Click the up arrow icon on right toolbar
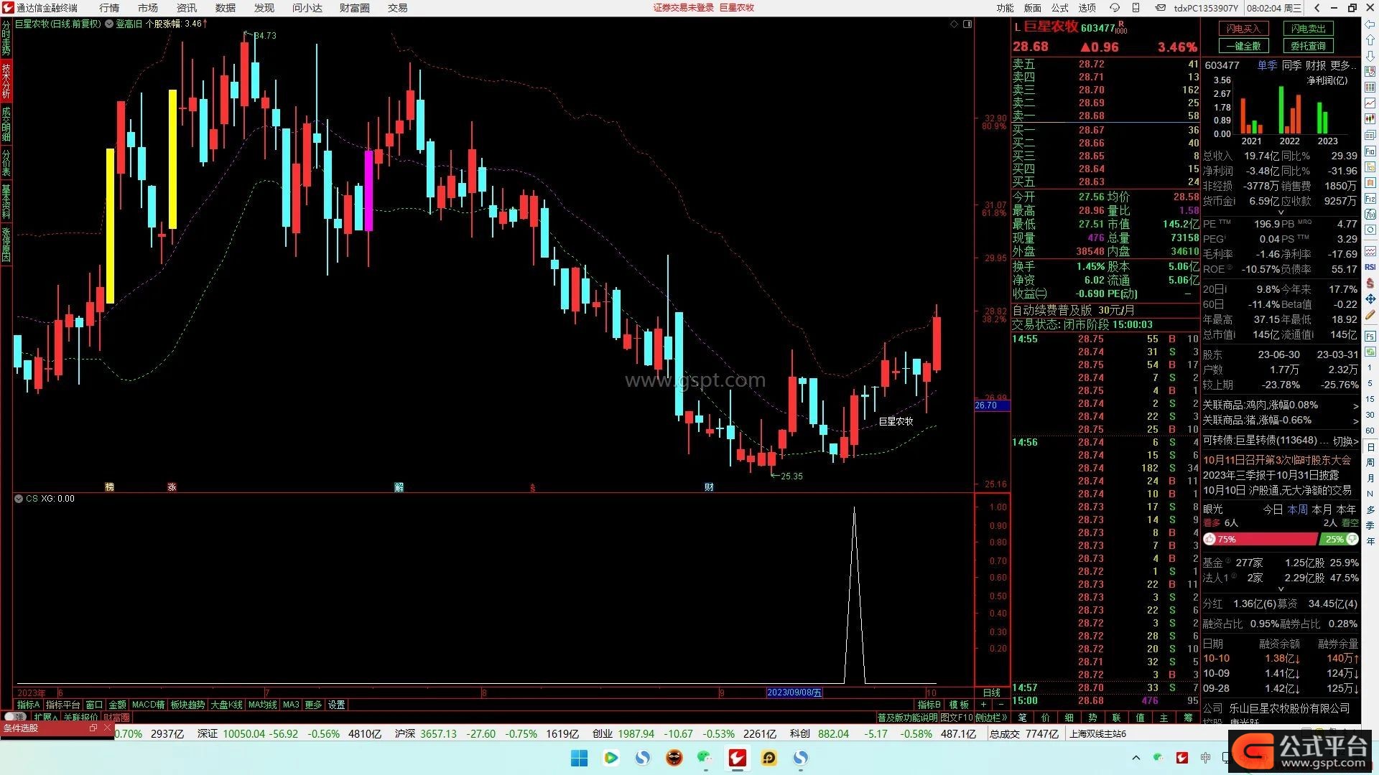The image size is (1379, 775). (x=1370, y=42)
